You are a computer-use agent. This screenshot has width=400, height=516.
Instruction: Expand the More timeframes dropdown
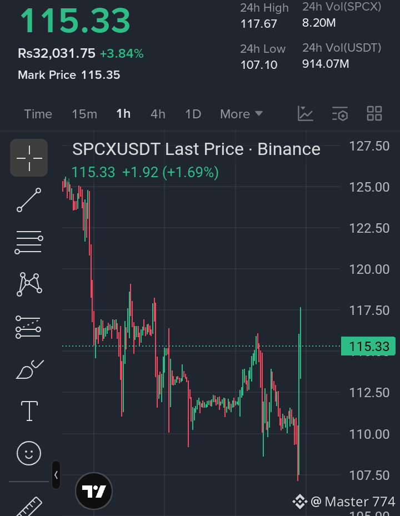tap(241, 114)
